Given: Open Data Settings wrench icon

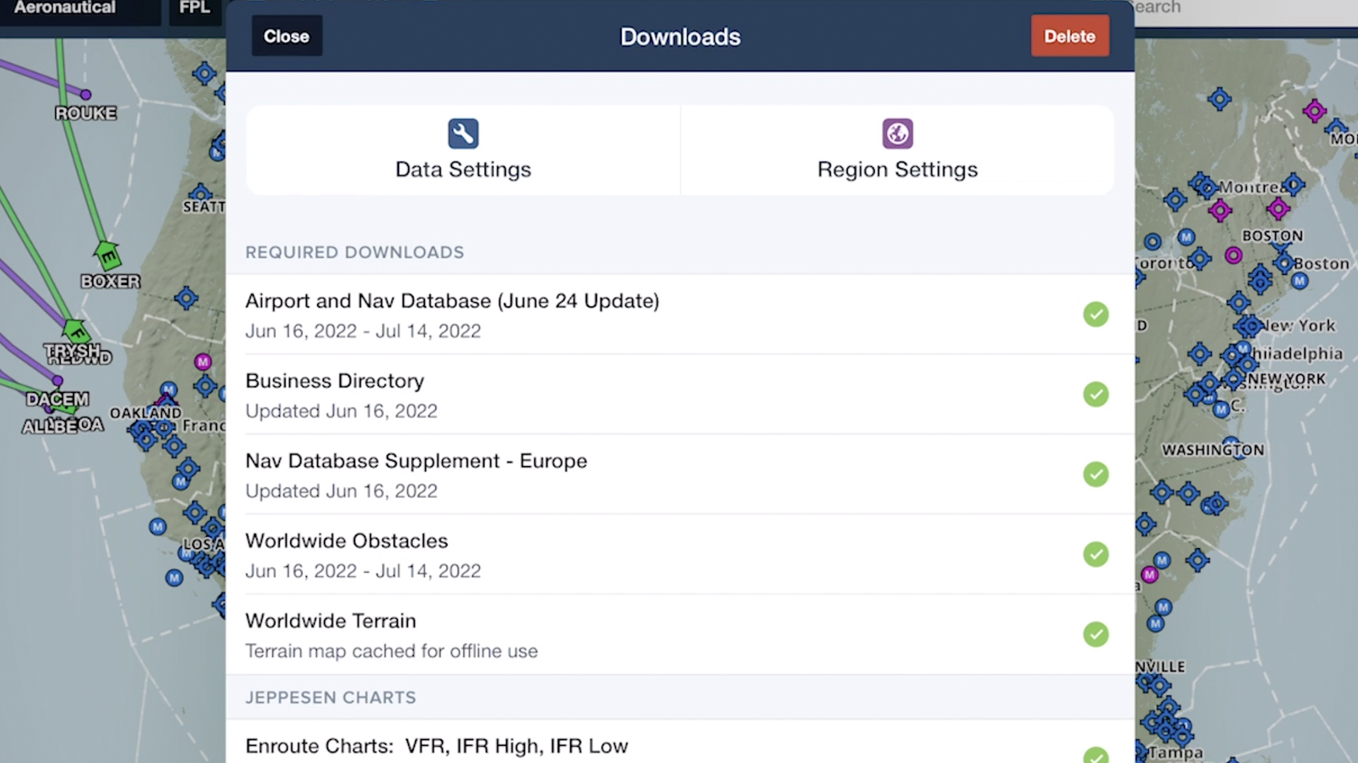Looking at the screenshot, I should click(x=463, y=134).
